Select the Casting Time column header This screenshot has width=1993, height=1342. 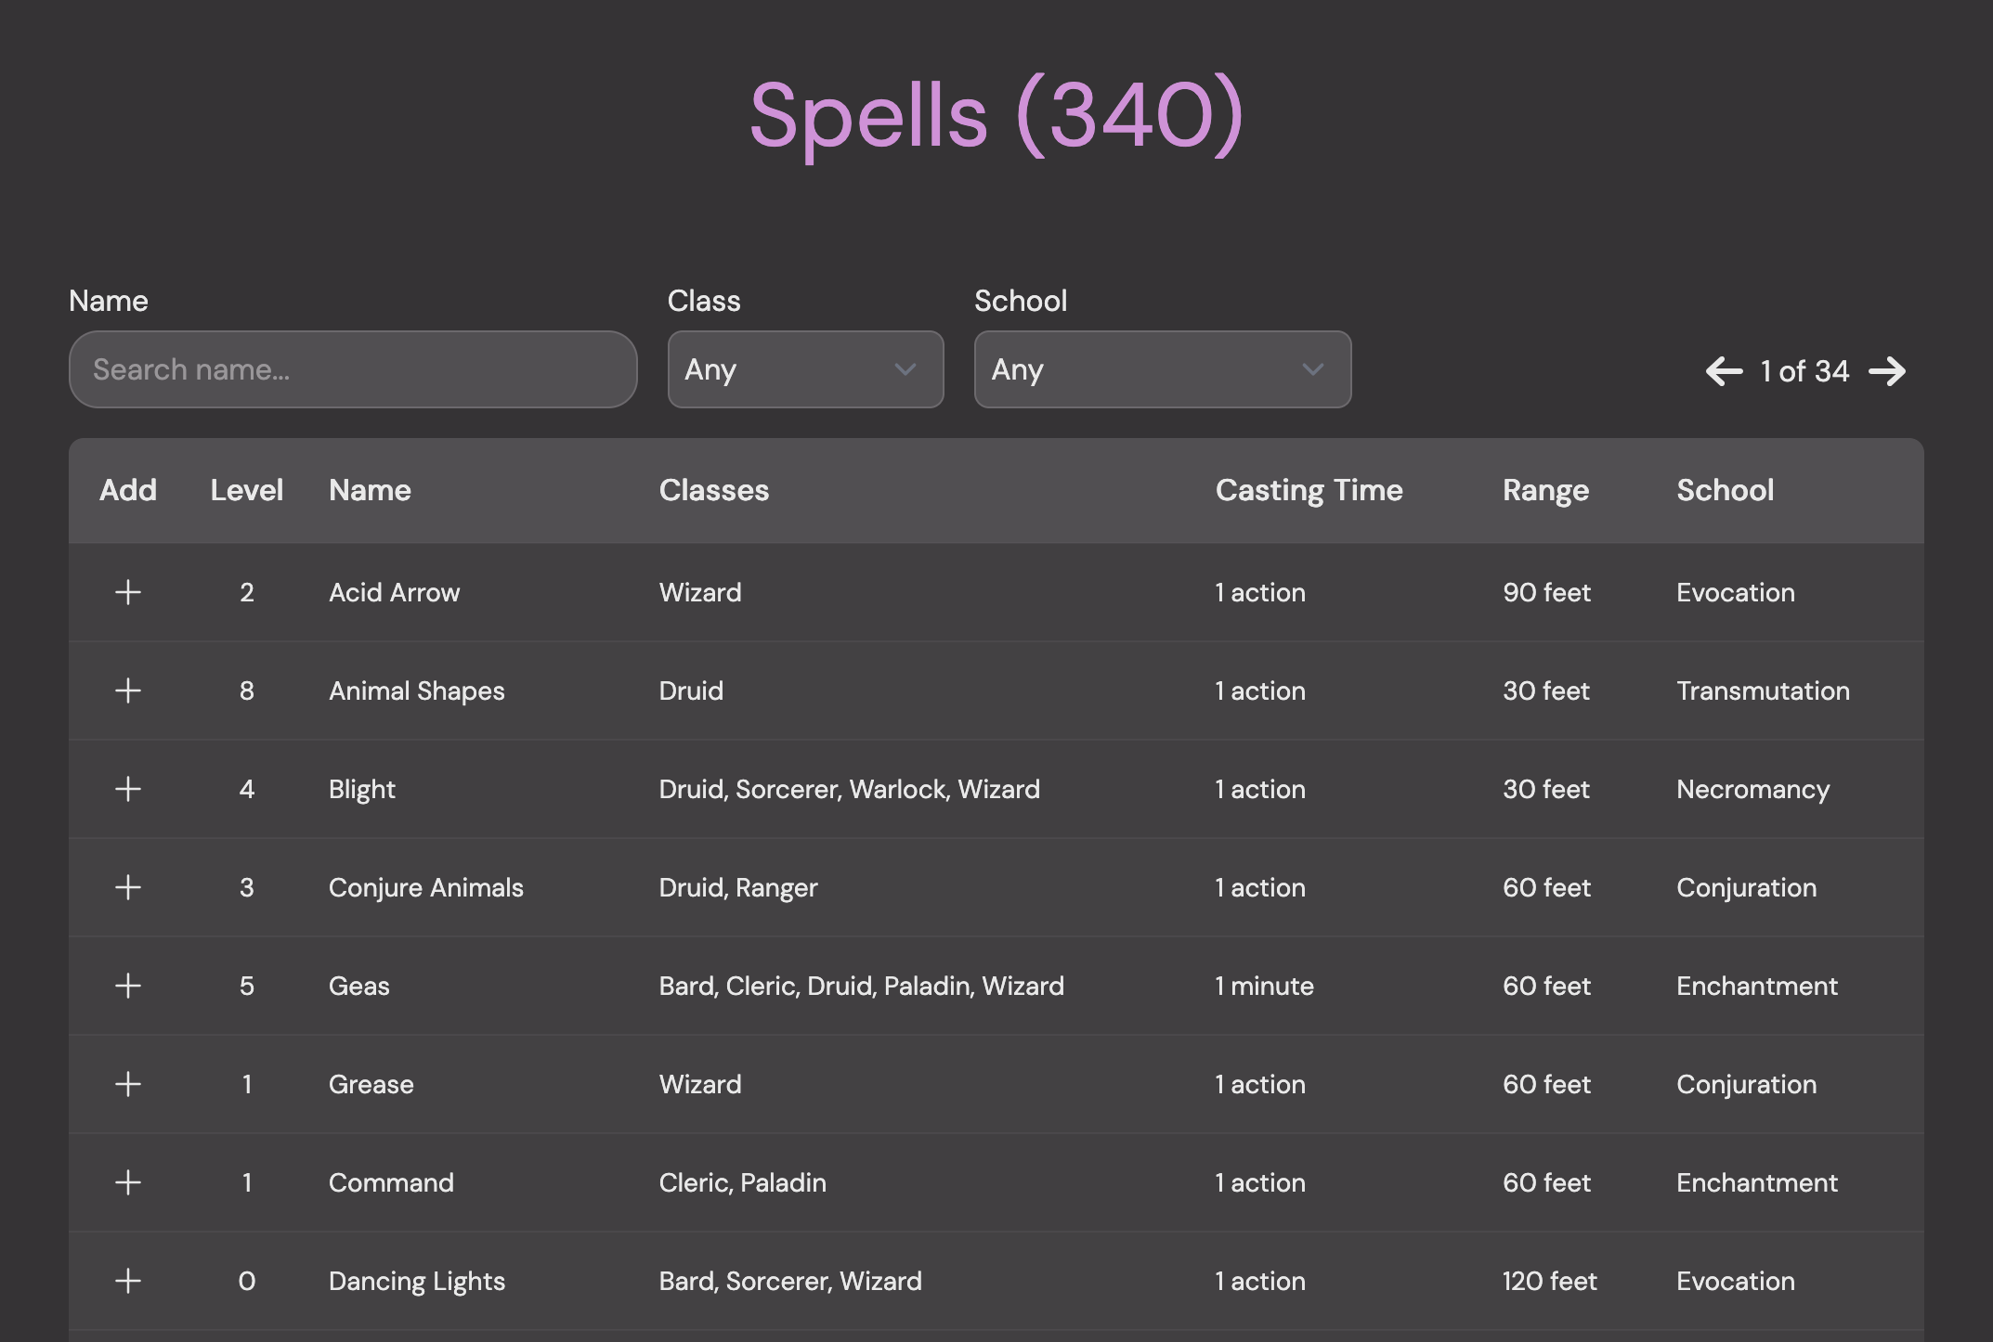point(1309,490)
